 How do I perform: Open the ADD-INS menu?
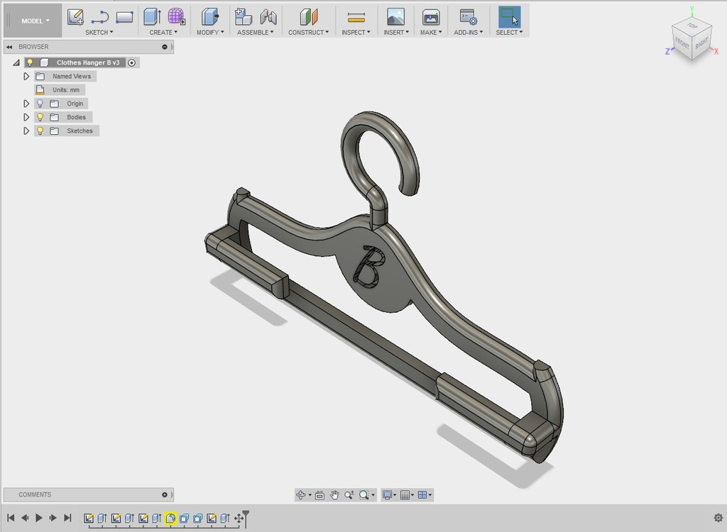click(469, 33)
